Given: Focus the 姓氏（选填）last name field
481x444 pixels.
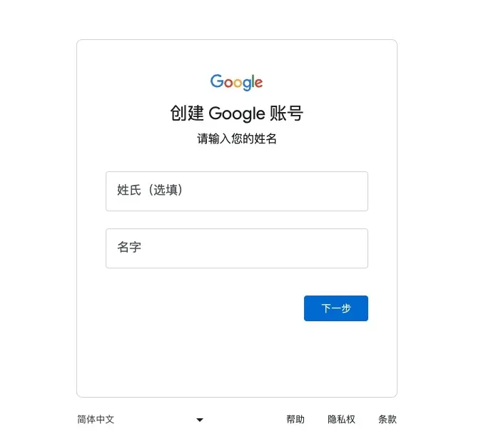Looking at the screenshot, I should click(236, 191).
